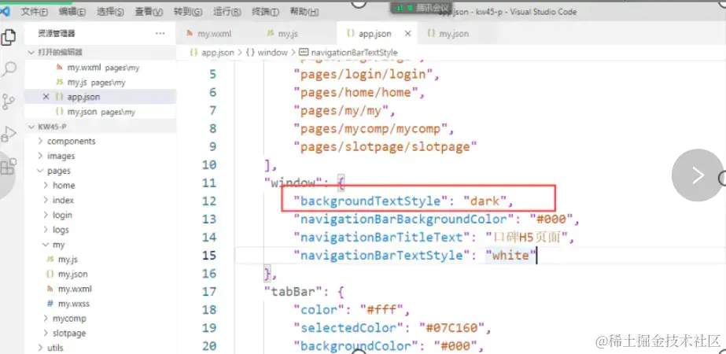Click the "pages/mycomp/mycomp" string
The height and width of the screenshot is (354, 726).
(370, 129)
